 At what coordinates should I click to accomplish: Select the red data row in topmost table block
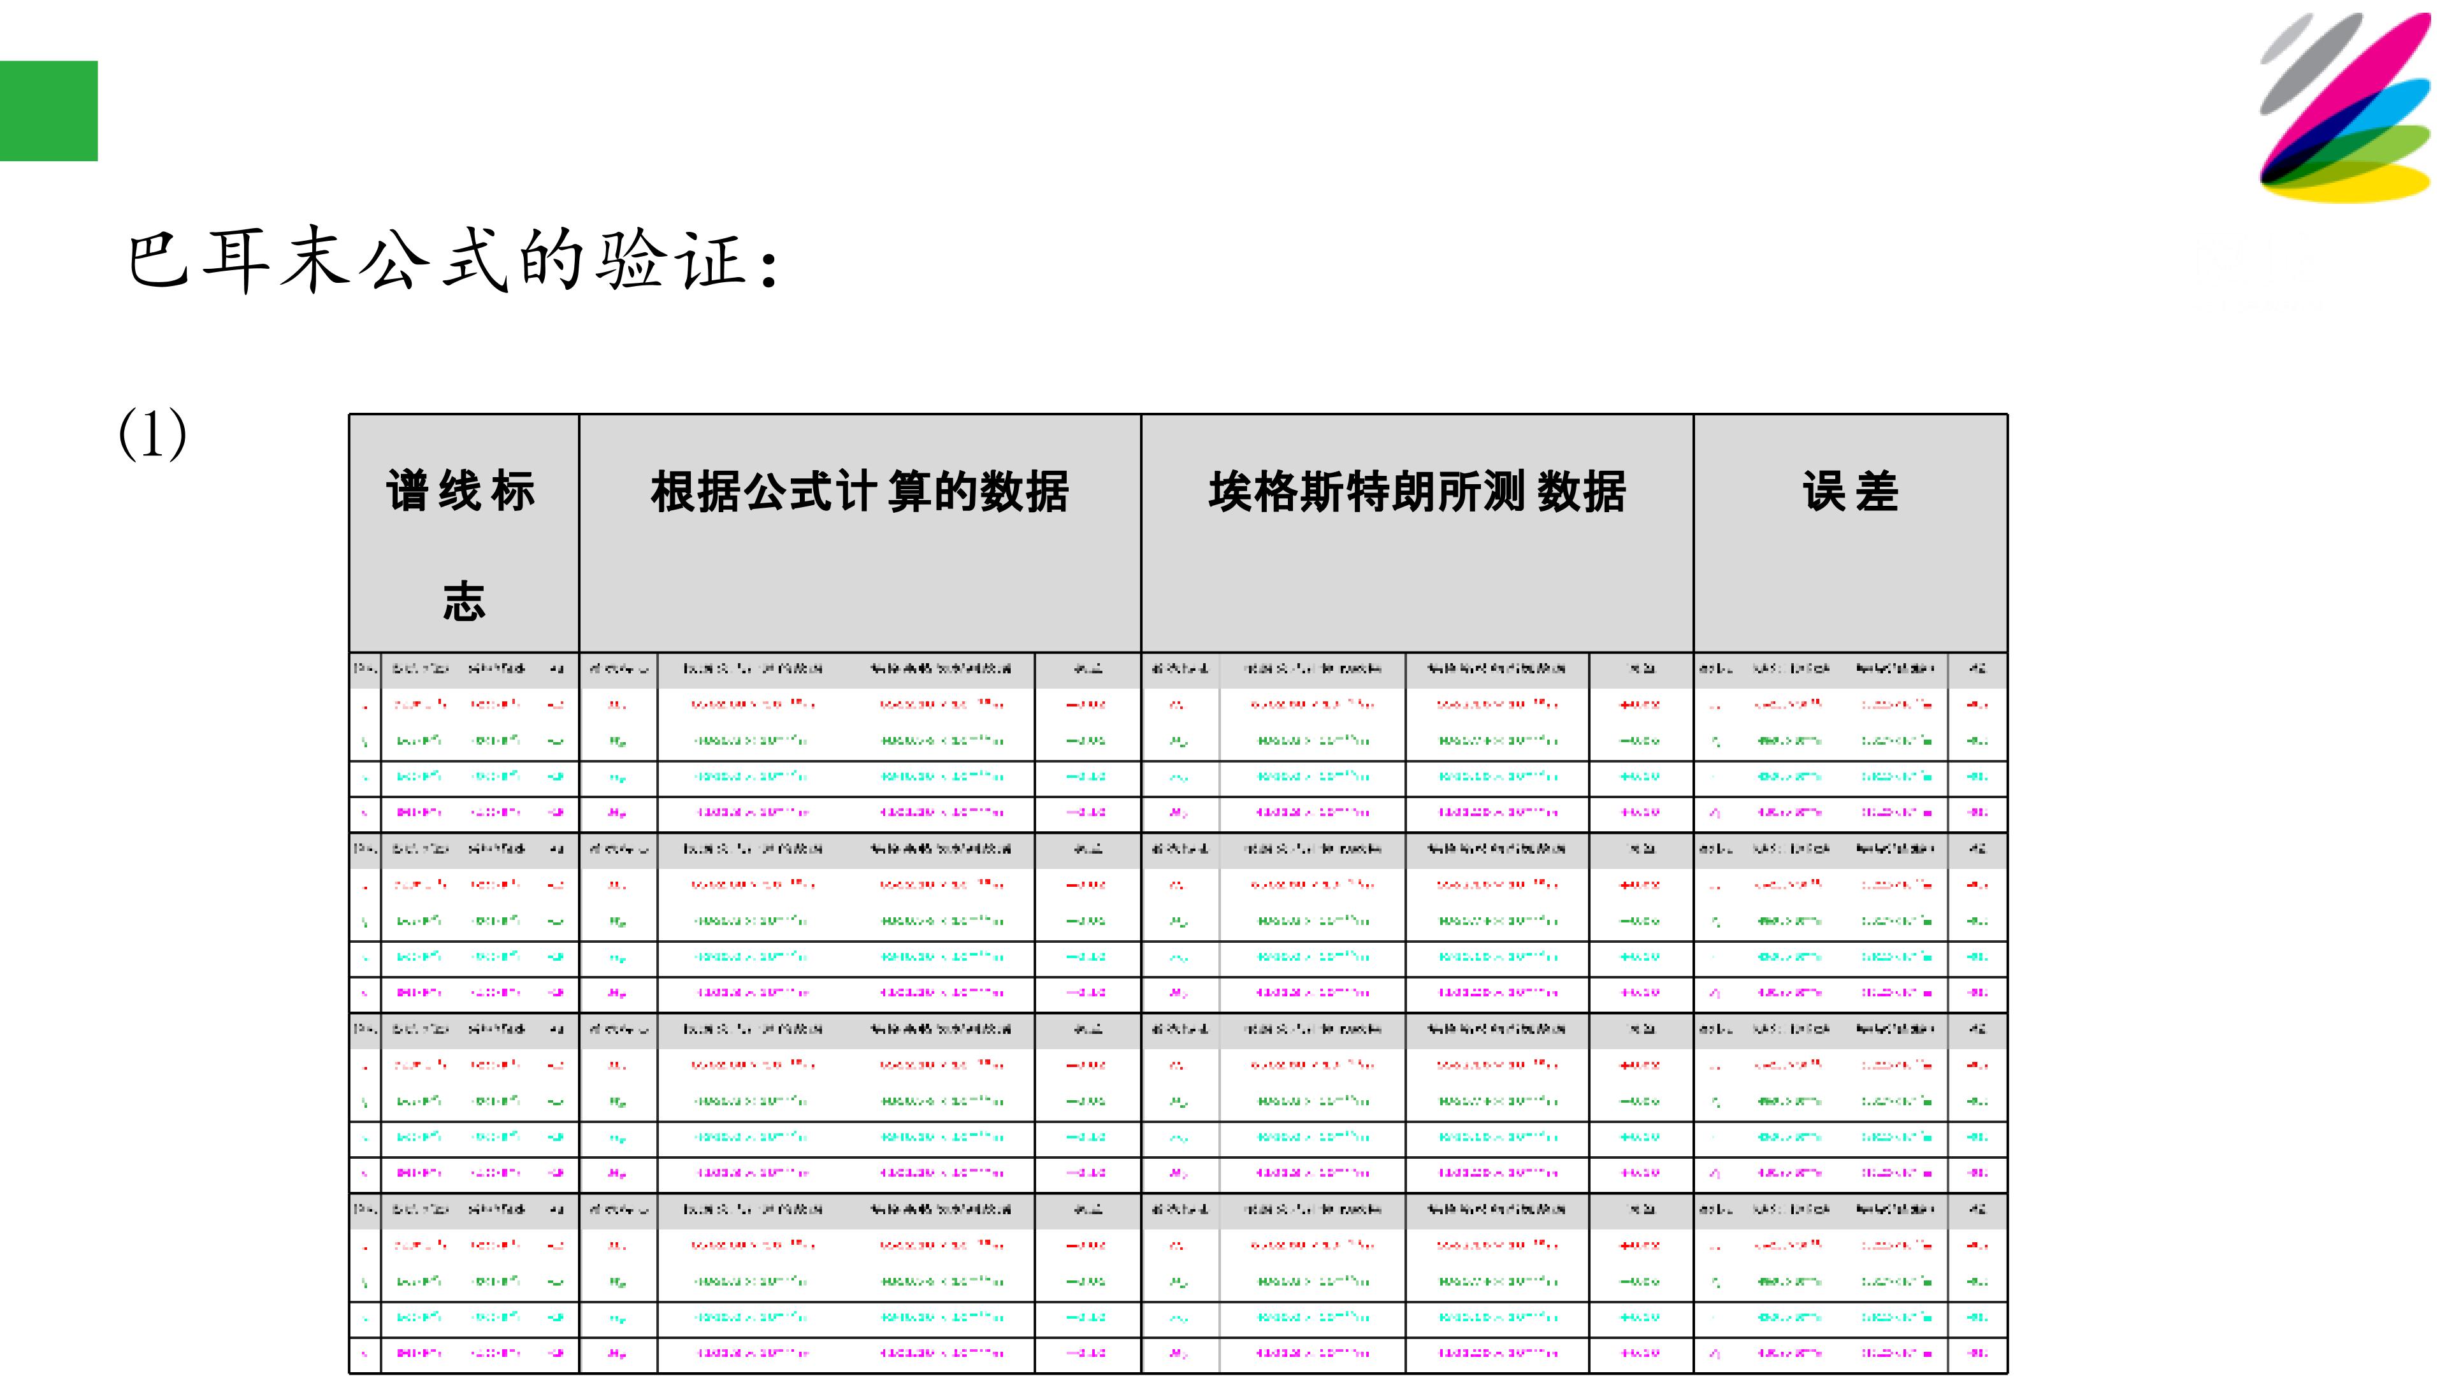(x=1178, y=705)
